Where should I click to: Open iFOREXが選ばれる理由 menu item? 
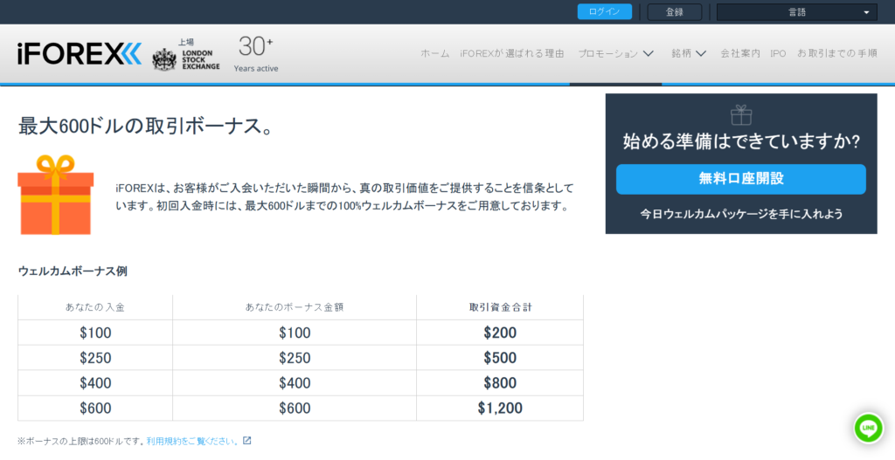coord(512,53)
